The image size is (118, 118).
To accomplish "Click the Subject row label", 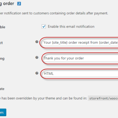I will [1, 43].
